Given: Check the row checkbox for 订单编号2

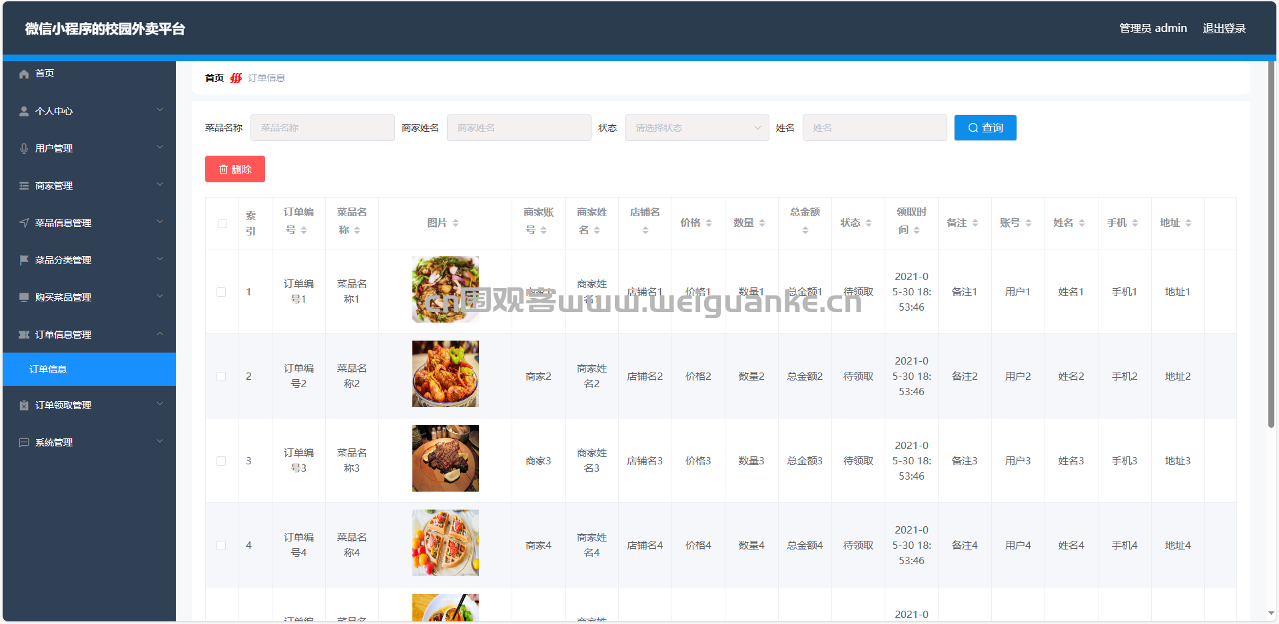Looking at the screenshot, I should point(221,377).
